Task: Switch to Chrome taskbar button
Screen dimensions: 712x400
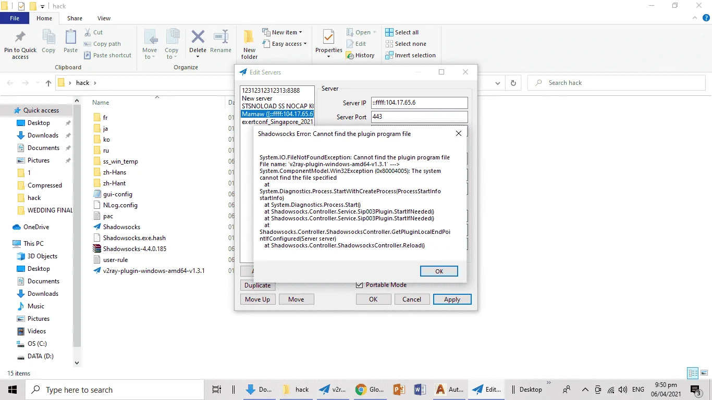Action: click(369, 390)
